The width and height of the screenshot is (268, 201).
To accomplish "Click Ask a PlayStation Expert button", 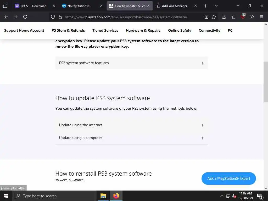I will coord(229,178).
